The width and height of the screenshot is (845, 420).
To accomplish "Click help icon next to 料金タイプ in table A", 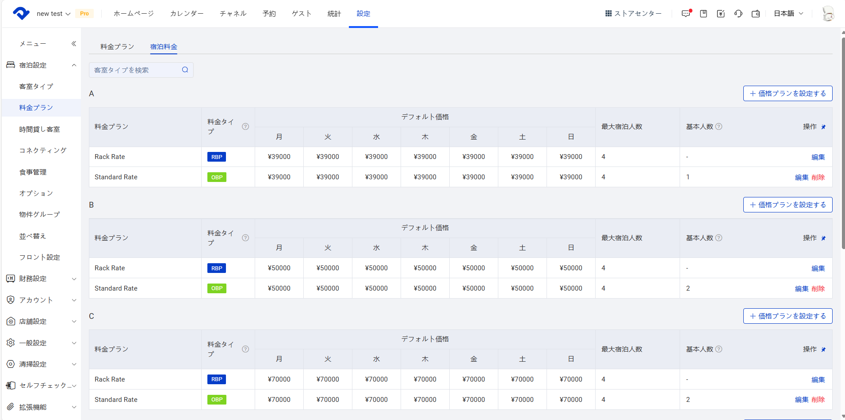I will [245, 127].
